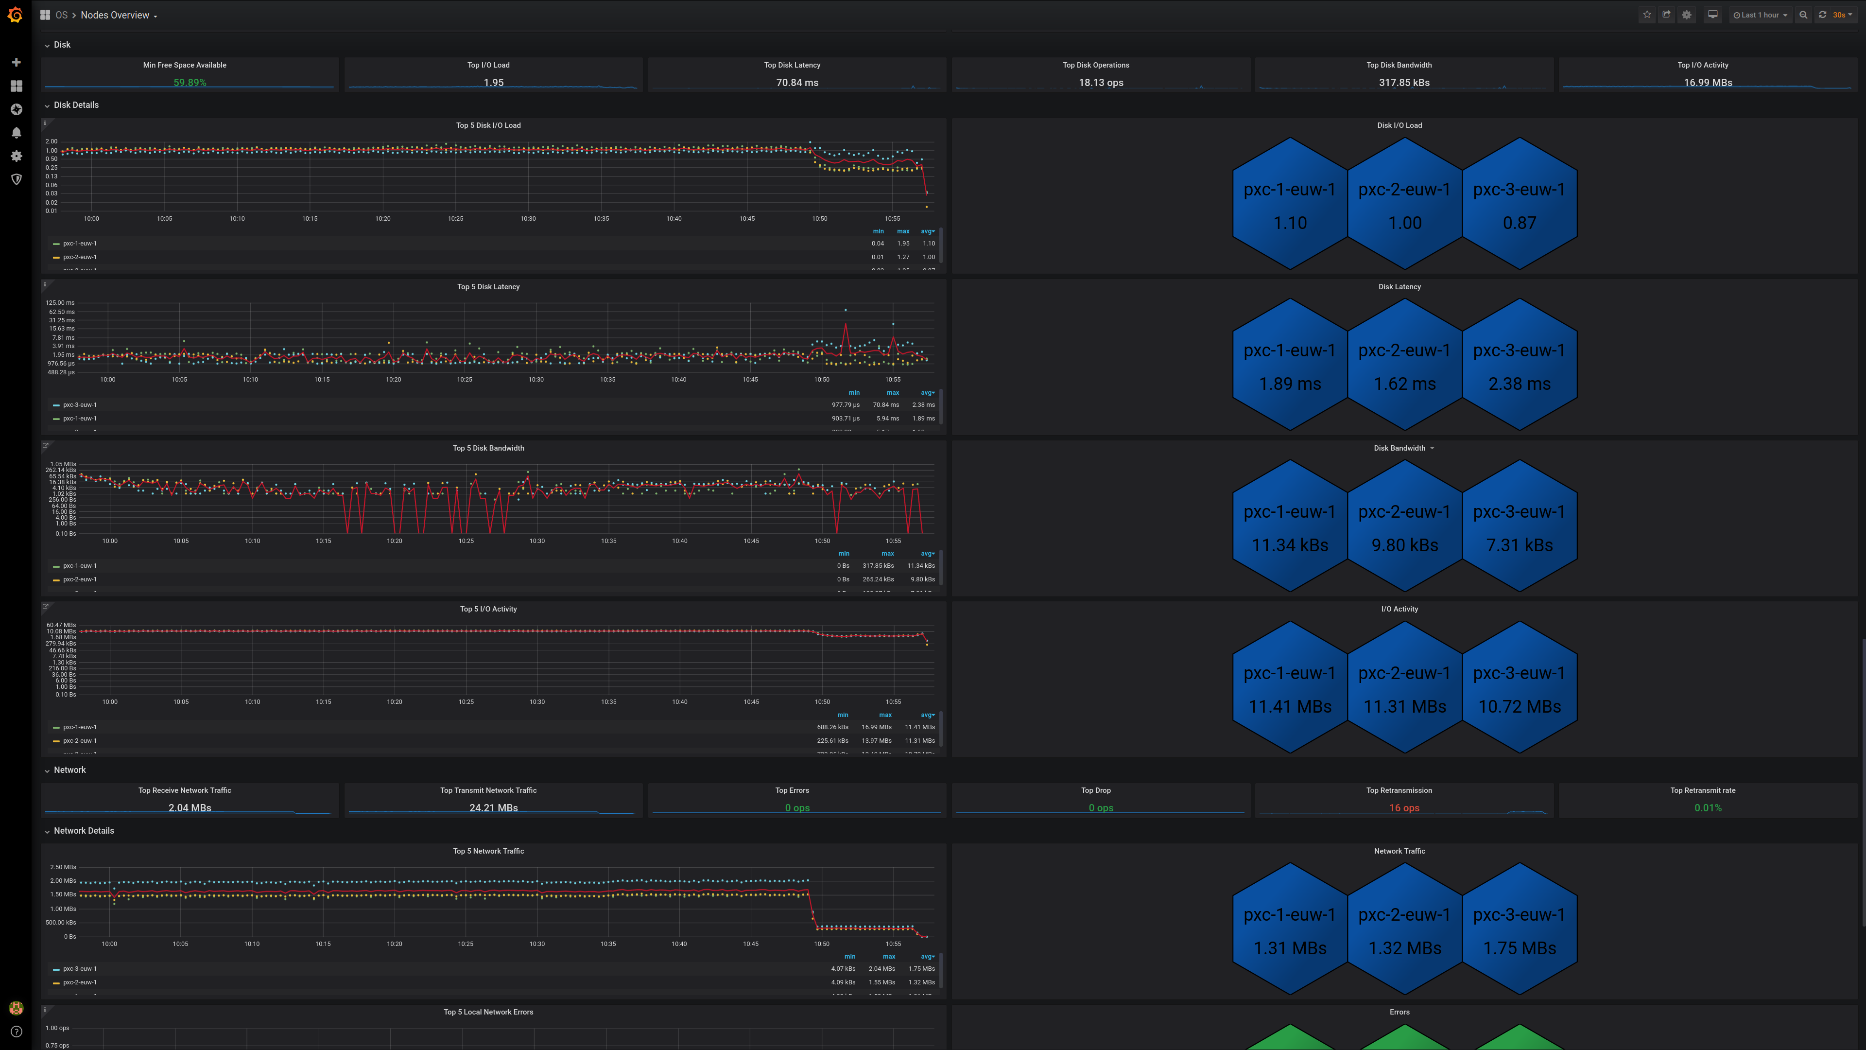Open the 30s refresh interval dropdown

[1843, 15]
